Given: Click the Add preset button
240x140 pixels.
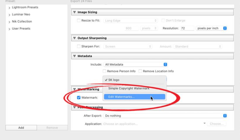Looking at the screenshot, I should 21,128.
